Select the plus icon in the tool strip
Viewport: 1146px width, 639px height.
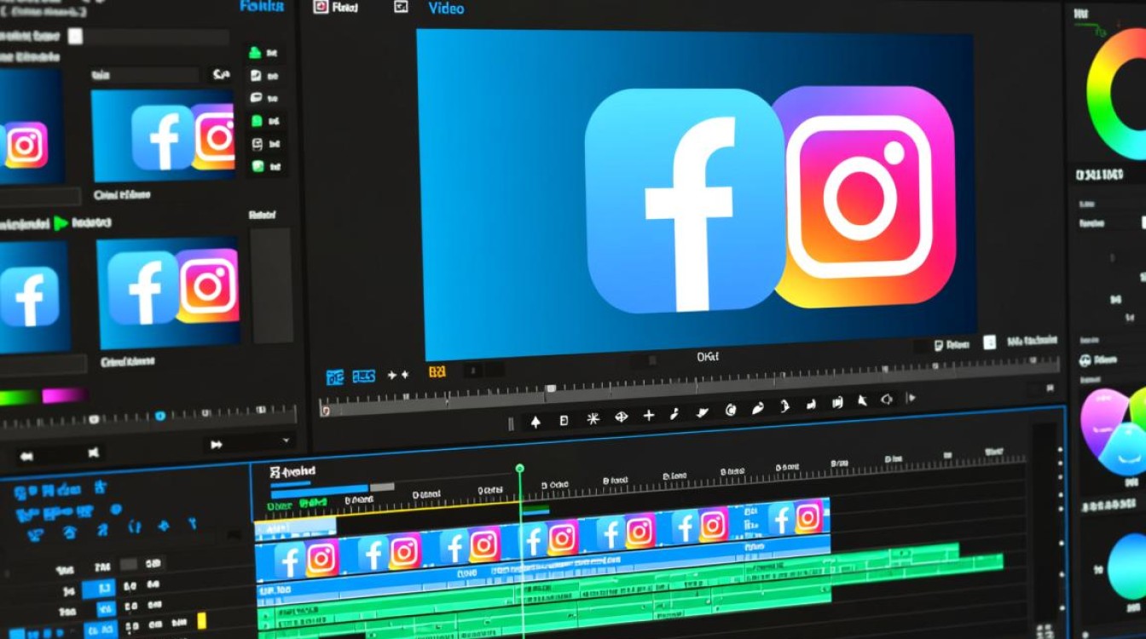(649, 416)
